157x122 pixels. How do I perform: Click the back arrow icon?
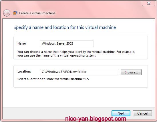[x=7, y=13]
